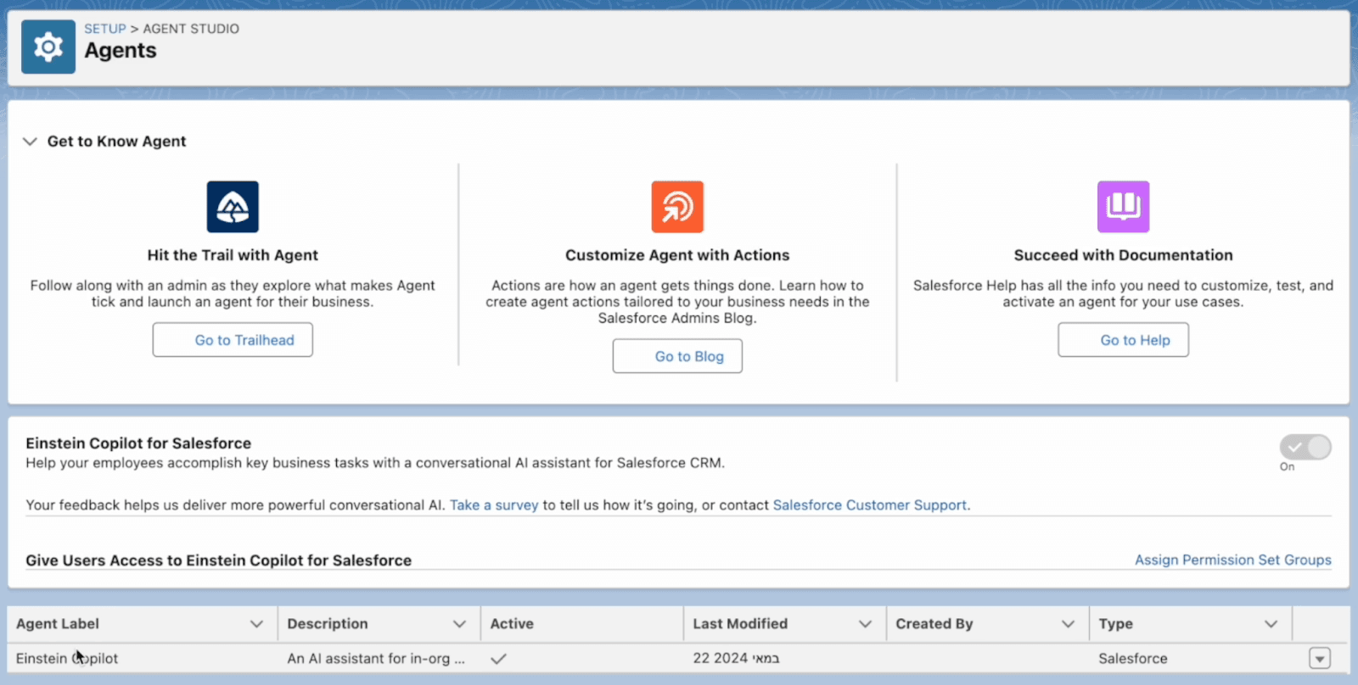The image size is (1358, 685).
Task: Open Salesforce Customer Support link
Action: point(869,505)
